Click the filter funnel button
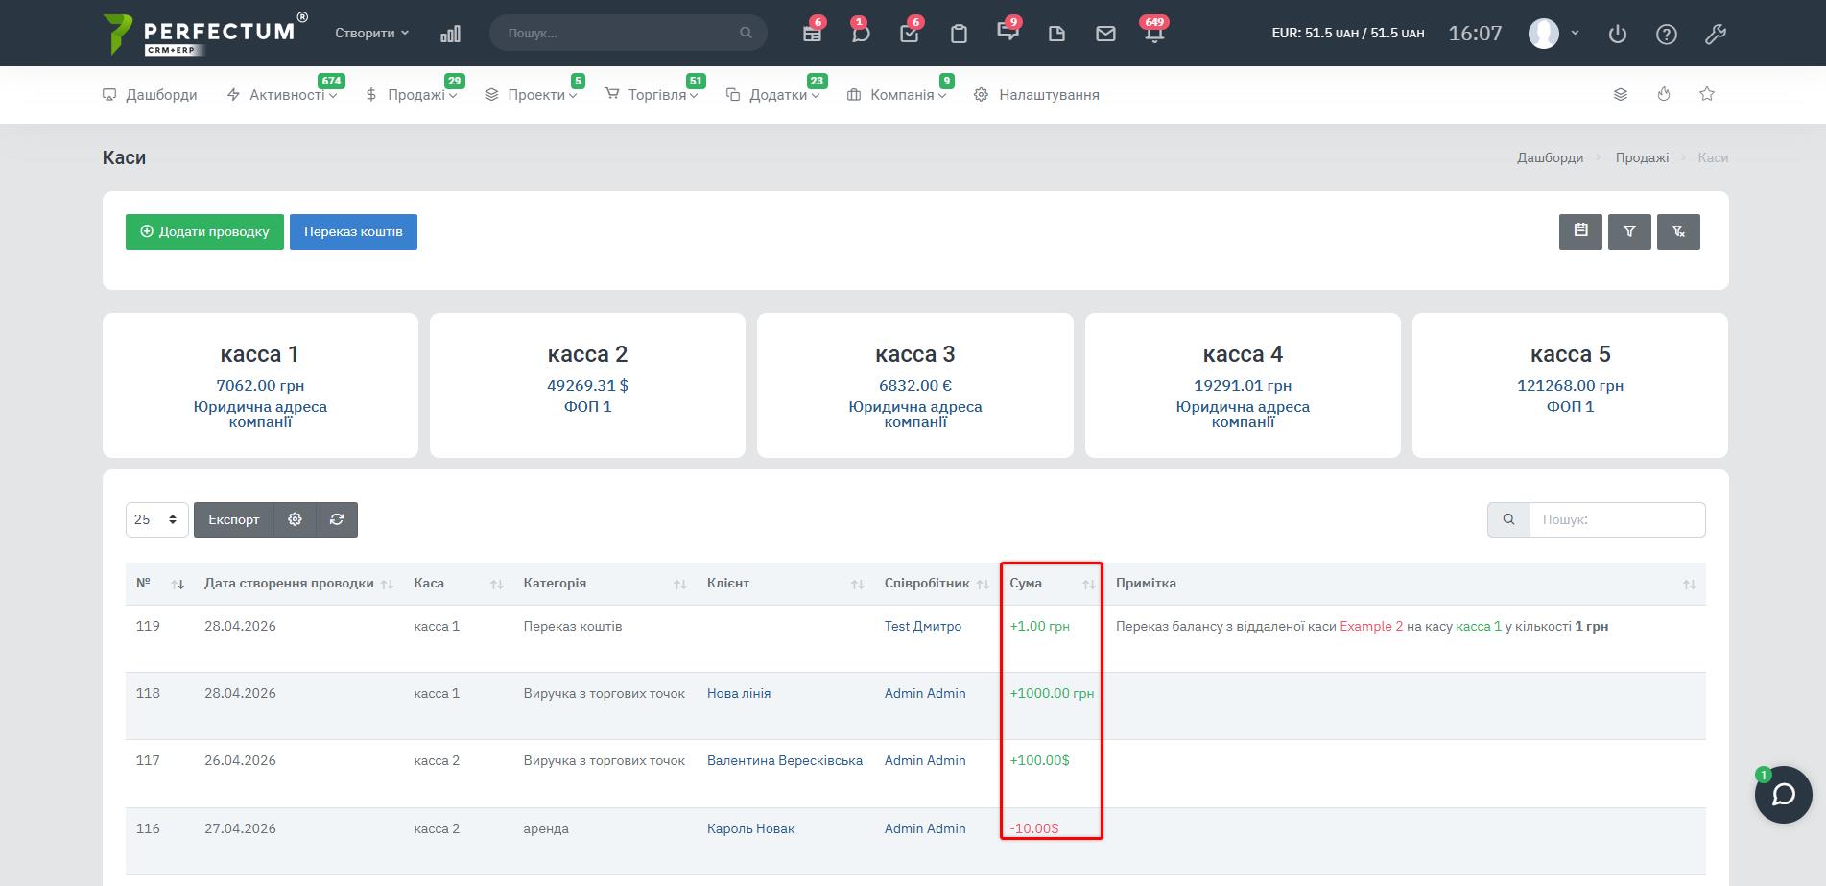 1629,231
